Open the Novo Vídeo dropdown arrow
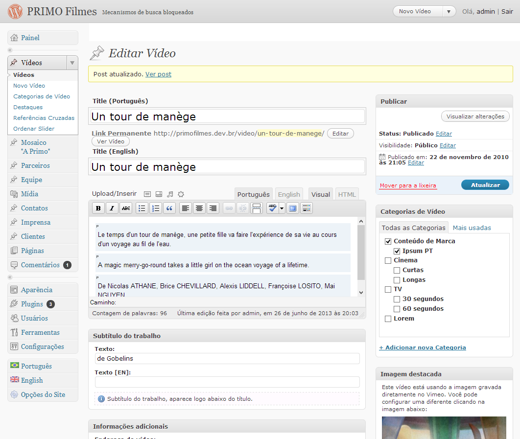Screen dimensions: 520x439 pos(449,11)
